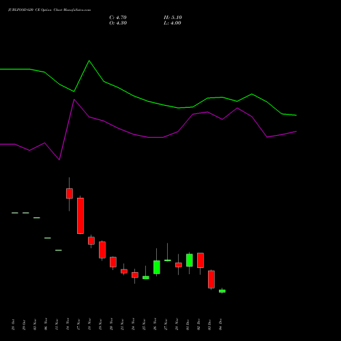Select the open value O: 4.30
This screenshot has width=341, height=341.
point(118,23)
